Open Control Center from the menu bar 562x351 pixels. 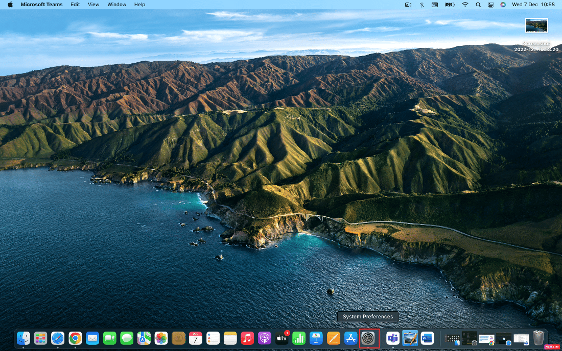(490, 5)
